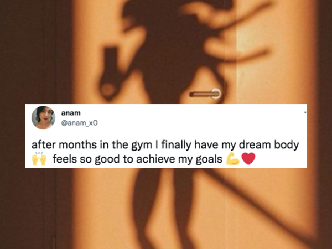
Task: Click the phrase "after months" in the tweet
Action: tap(64, 145)
